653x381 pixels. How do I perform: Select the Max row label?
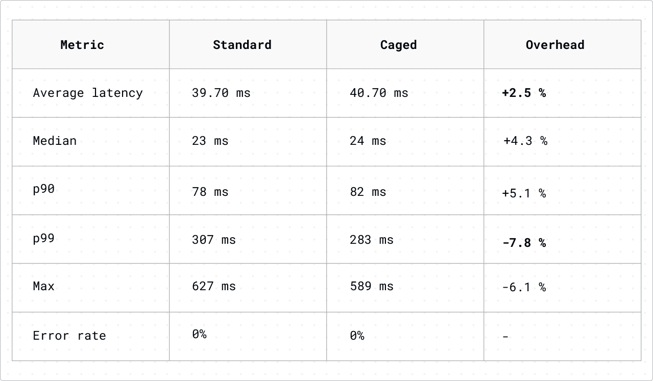44,286
